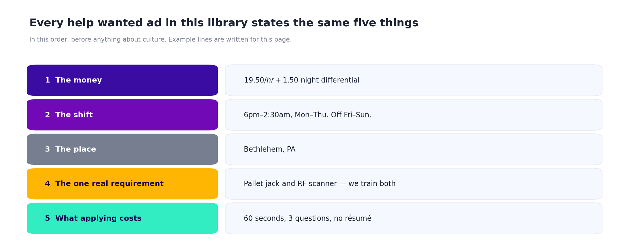Screen dimensions: 629x245
Task: Click the page title about help wanted ads
Action: coord(224,23)
